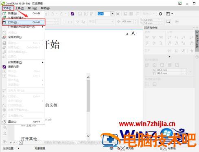Click the export icon in the toolbar
The width and height of the screenshot is (199, 152).
[x=86, y=14]
